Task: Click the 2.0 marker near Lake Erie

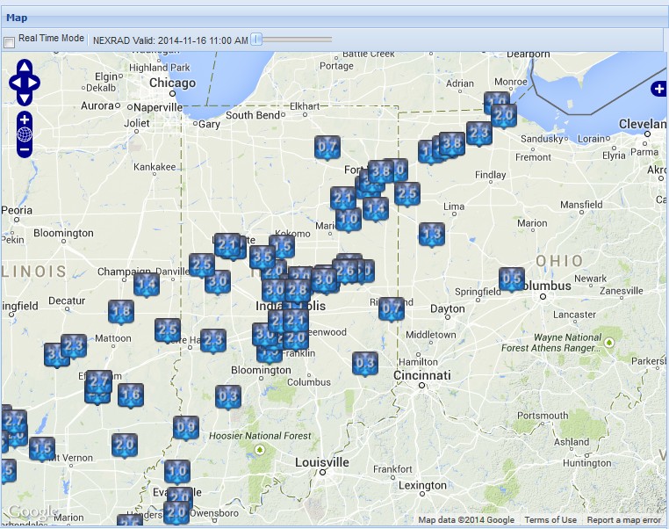Action: pyautogui.click(x=504, y=116)
